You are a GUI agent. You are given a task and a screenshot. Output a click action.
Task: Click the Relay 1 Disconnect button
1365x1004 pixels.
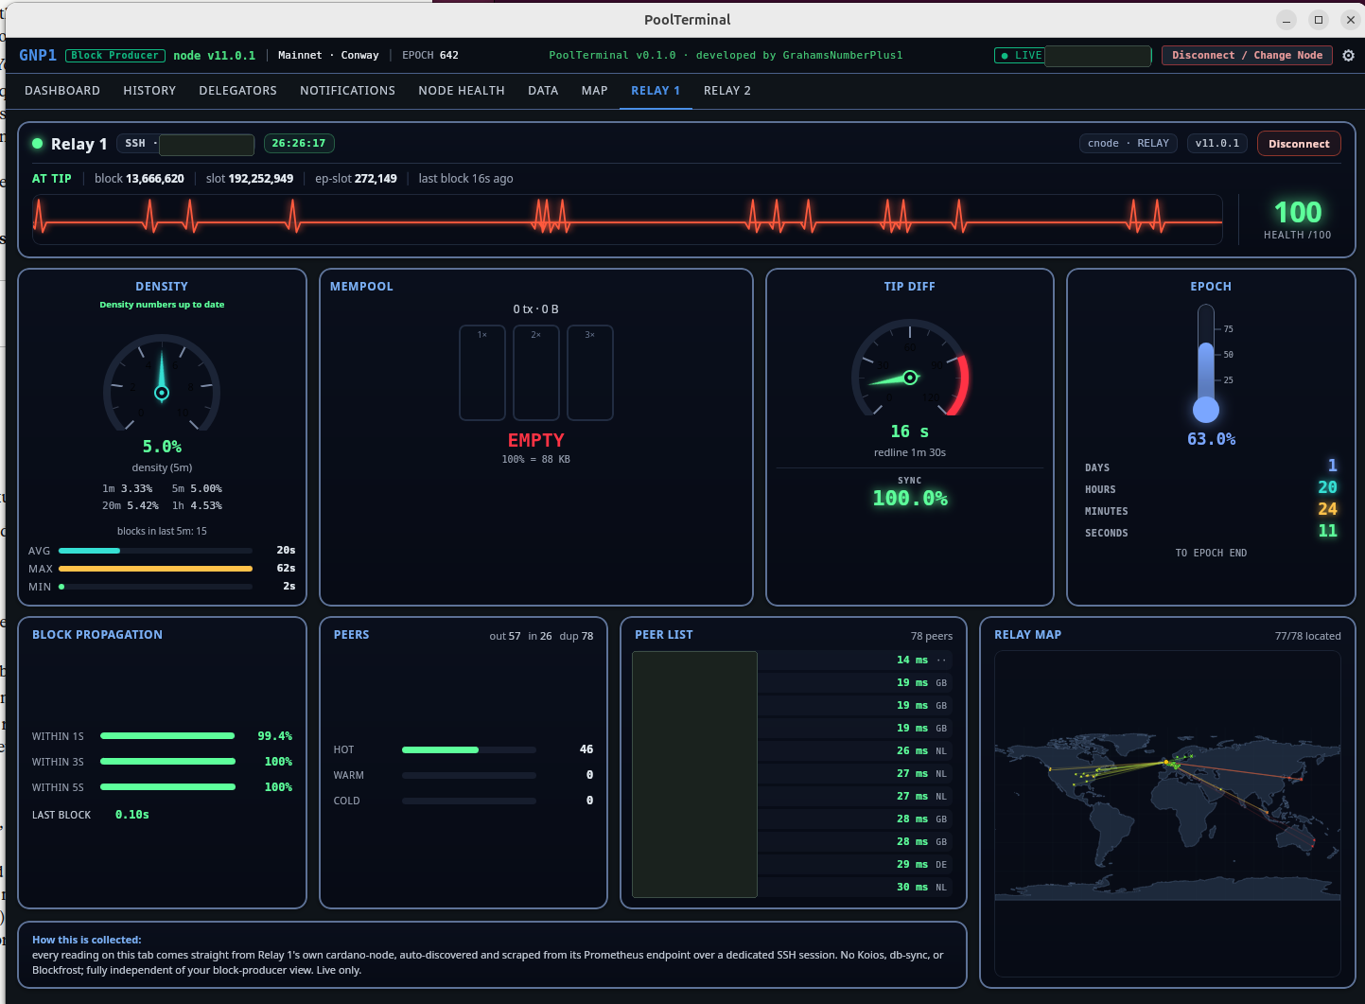(1299, 144)
